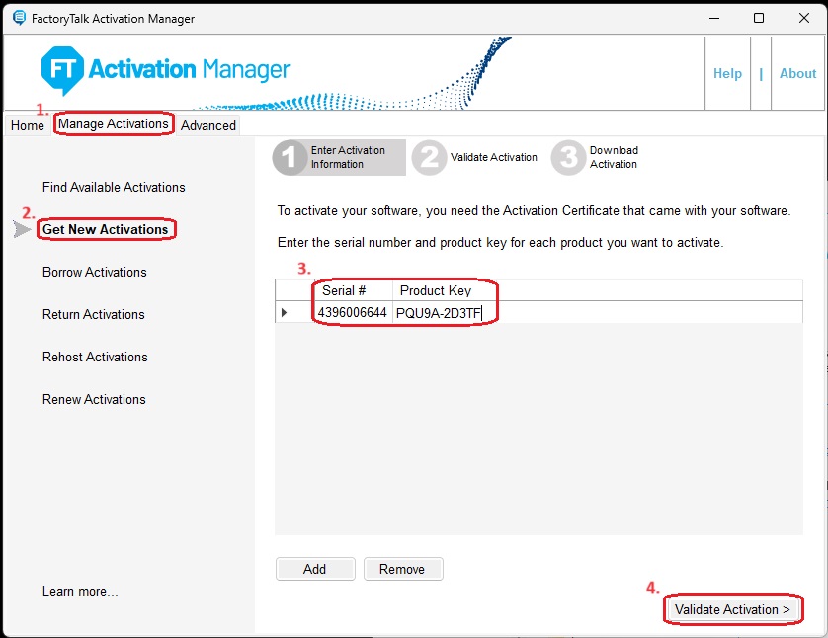Switch to Manage Activations tab
The image size is (828, 638).
click(x=113, y=124)
